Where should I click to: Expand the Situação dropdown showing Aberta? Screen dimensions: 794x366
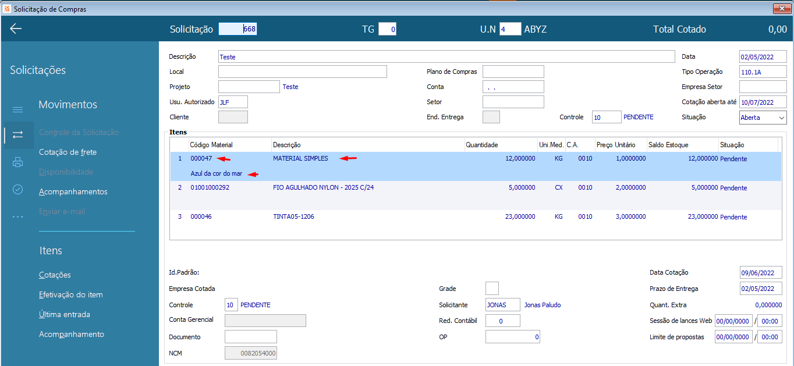763,118
